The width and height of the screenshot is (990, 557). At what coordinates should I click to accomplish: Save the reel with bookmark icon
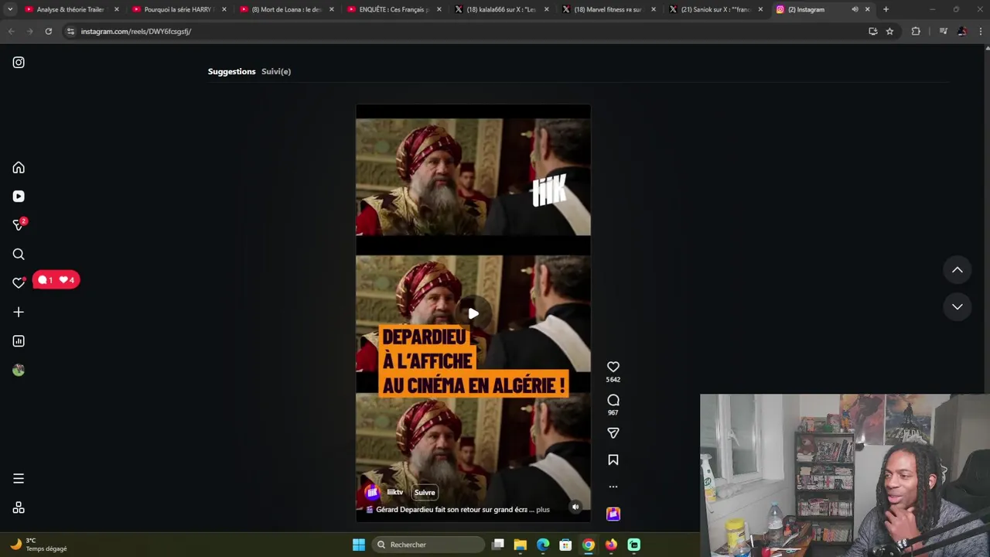pyautogui.click(x=613, y=460)
